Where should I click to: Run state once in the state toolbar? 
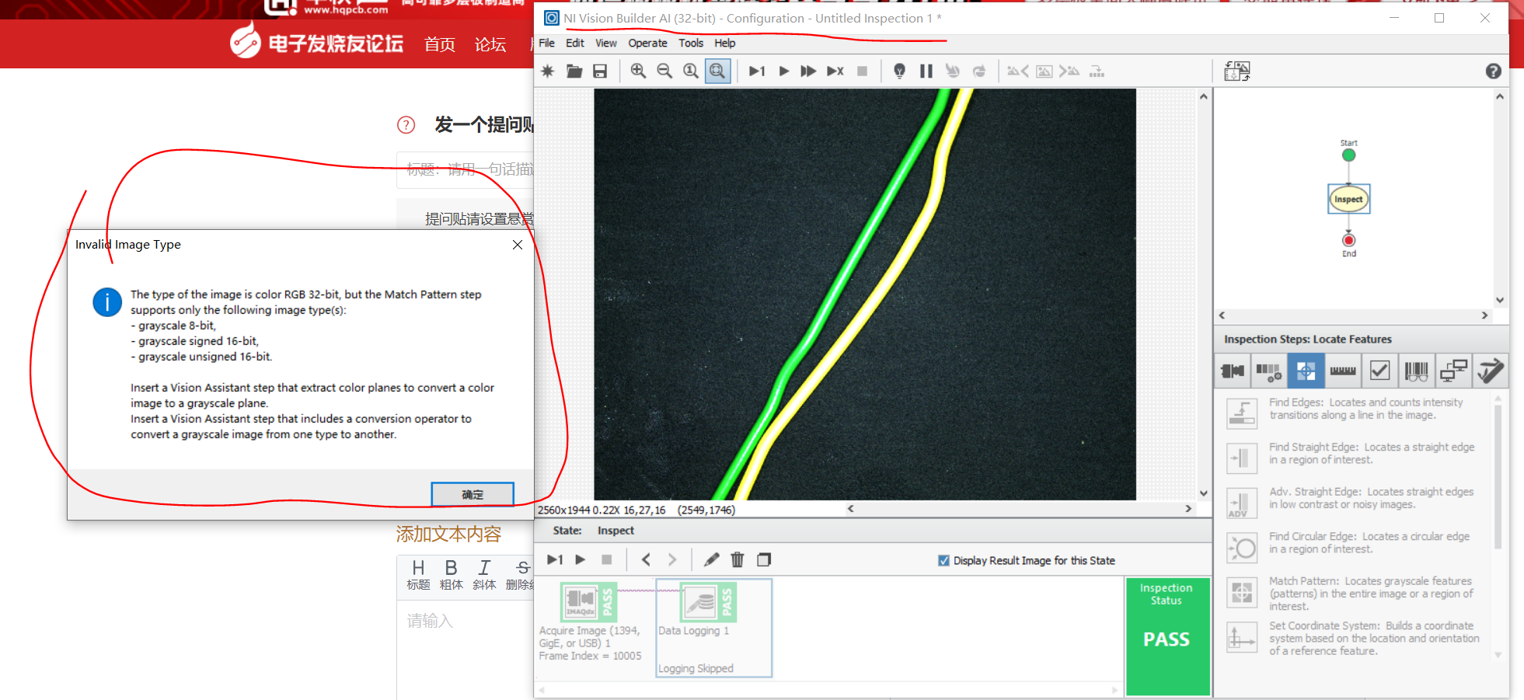555,559
